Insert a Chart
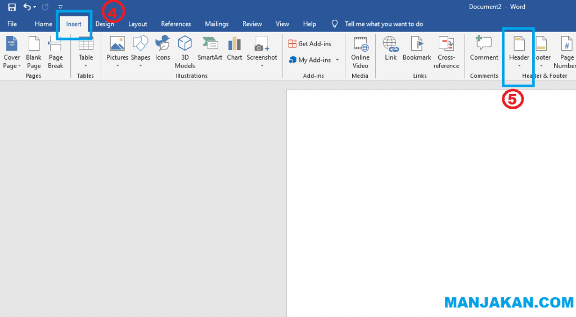The image size is (576, 317). (x=235, y=48)
